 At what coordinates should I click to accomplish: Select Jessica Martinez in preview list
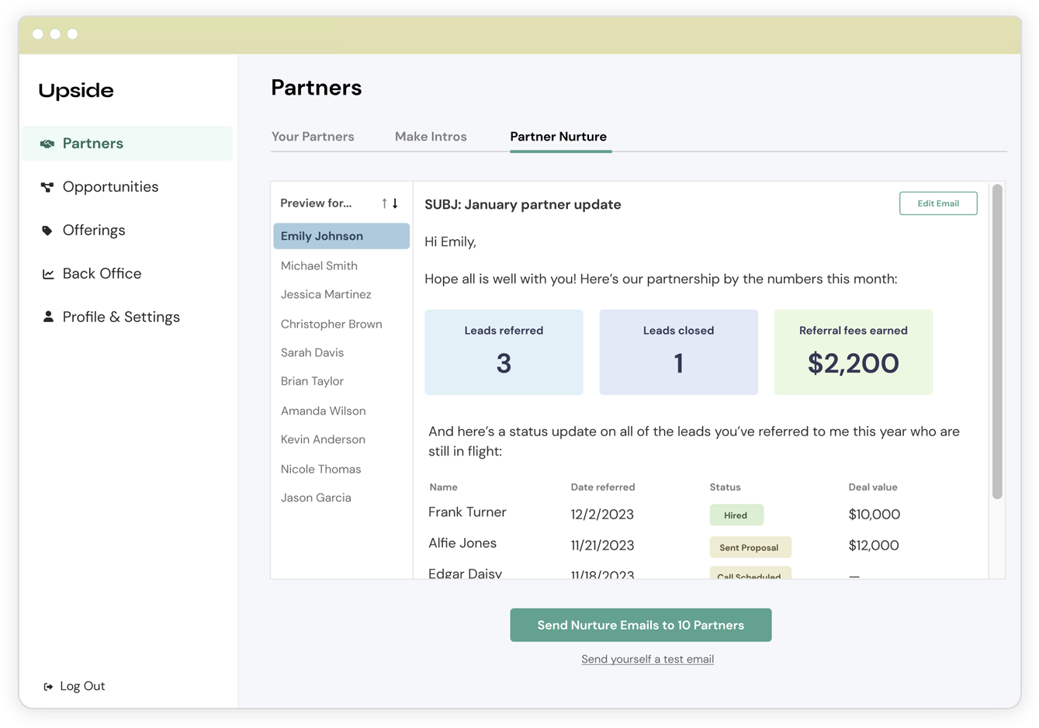tap(326, 294)
